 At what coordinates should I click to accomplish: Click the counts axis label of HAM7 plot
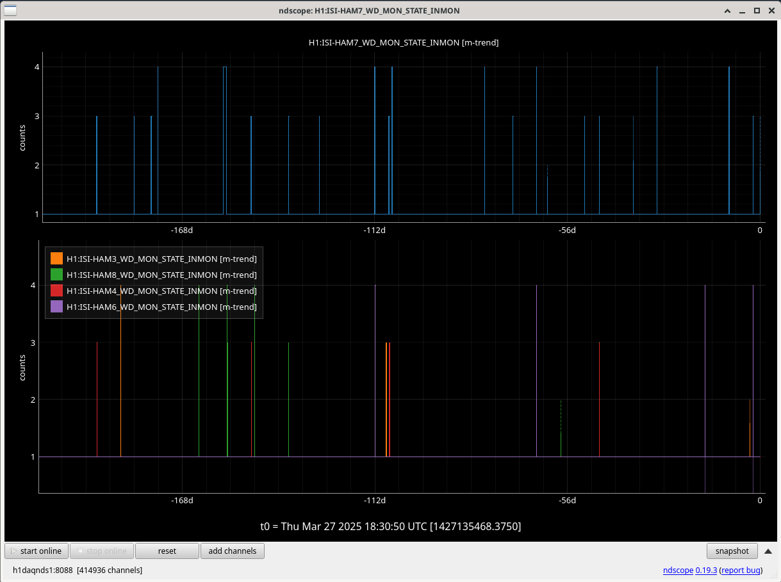tap(22, 138)
